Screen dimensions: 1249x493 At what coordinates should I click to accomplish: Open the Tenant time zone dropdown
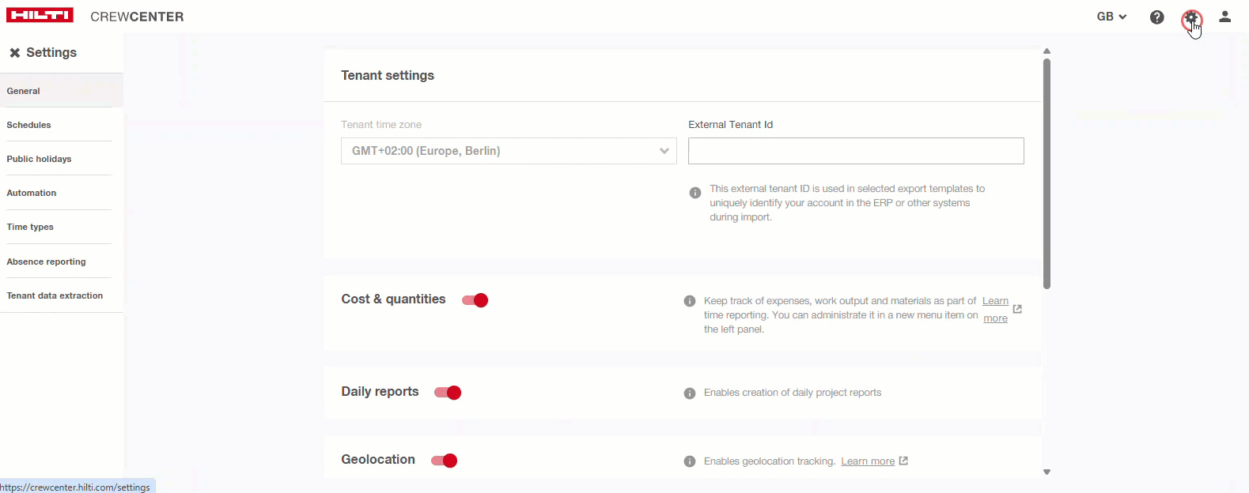pos(509,151)
